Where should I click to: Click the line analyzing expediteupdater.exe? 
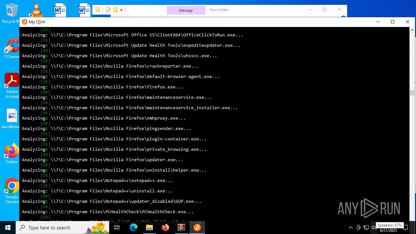tap(131, 45)
